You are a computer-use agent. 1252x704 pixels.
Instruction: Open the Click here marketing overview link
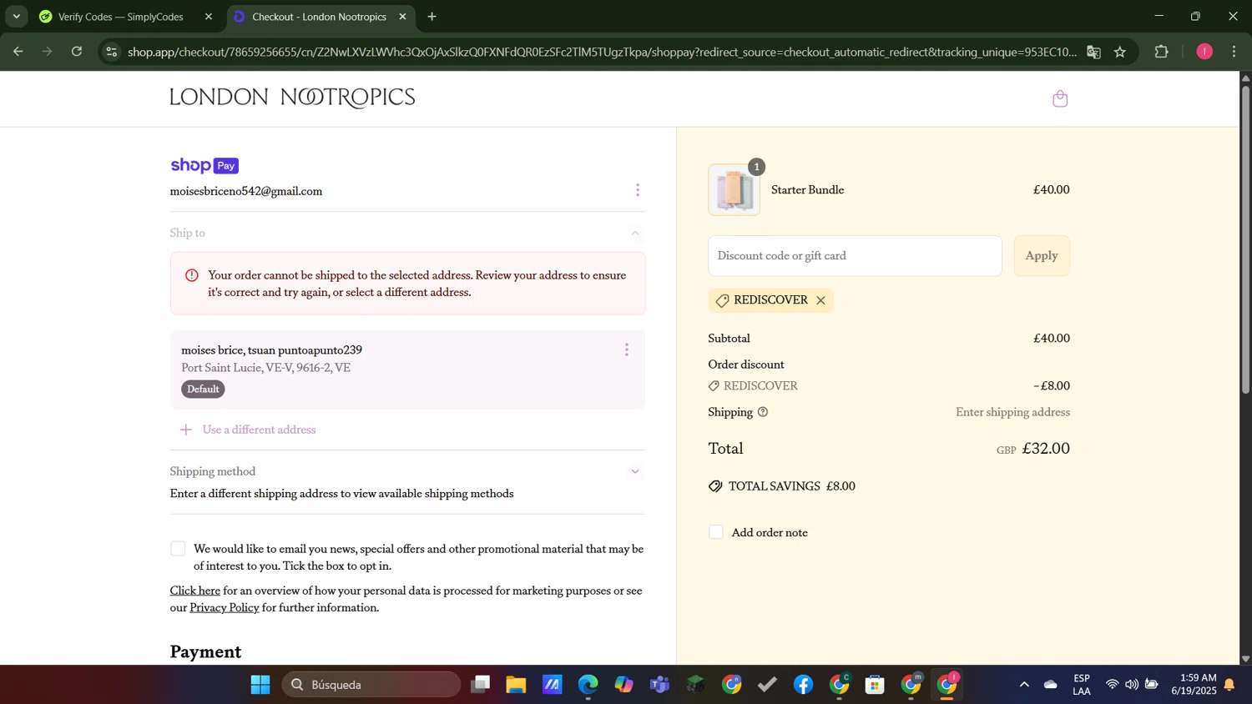click(195, 591)
